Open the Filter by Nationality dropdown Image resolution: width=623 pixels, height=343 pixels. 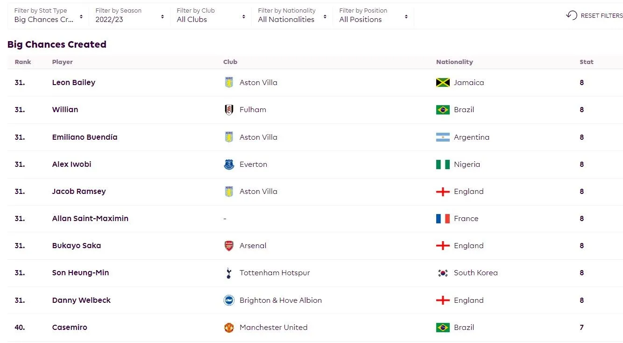[x=292, y=16]
